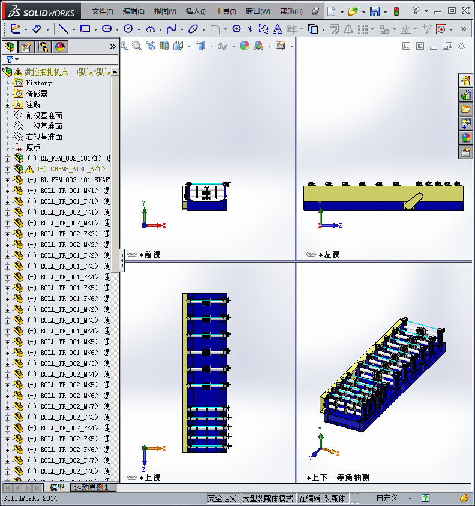
Task: Select the Straight Slot sketch tool
Action: coord(107,29)
